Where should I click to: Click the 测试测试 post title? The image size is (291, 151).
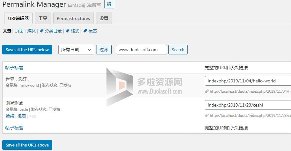point(14,103)
